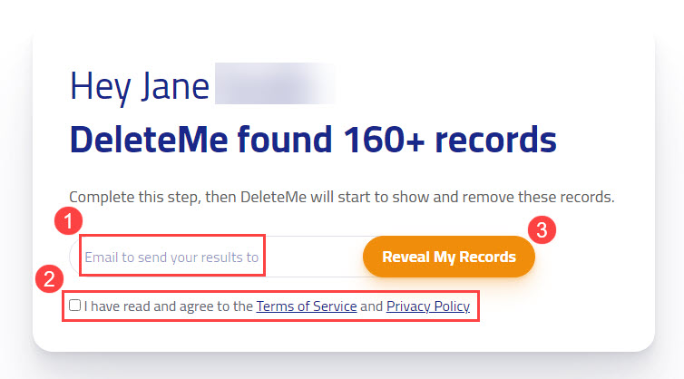The width and height of the screenshot is (684, 379).
Task: Click the red number 3 annotation badge
Action: pyautogui.click(x=542, y=229)
